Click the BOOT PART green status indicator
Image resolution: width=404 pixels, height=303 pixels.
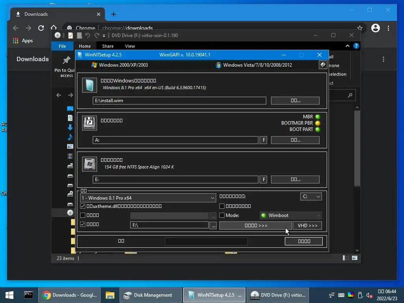318,129
